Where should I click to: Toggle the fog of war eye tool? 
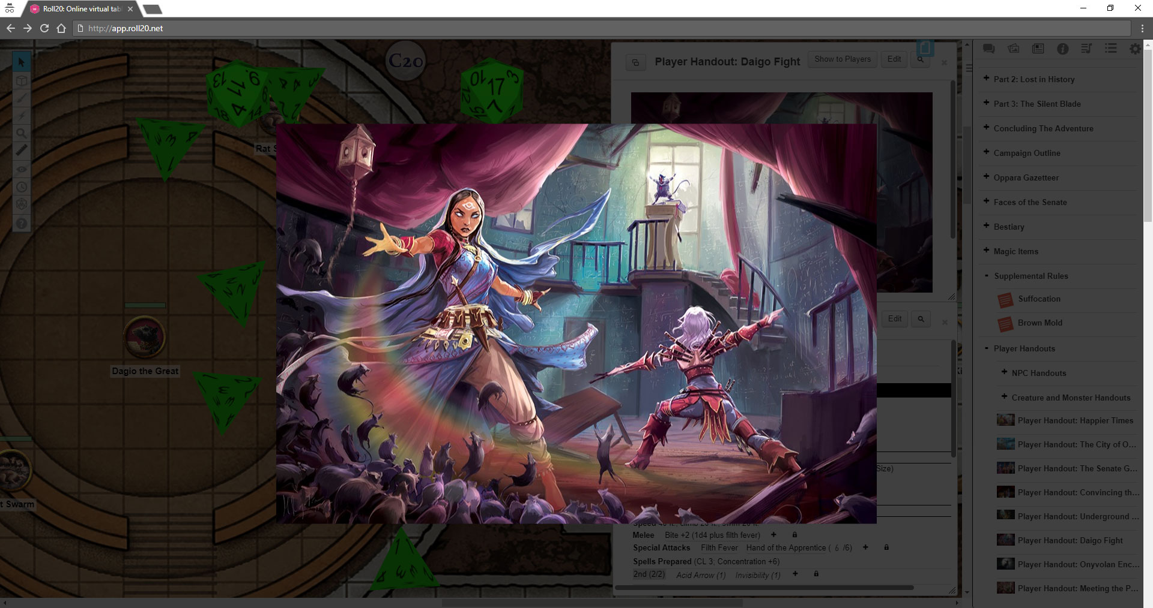(22, 170)
